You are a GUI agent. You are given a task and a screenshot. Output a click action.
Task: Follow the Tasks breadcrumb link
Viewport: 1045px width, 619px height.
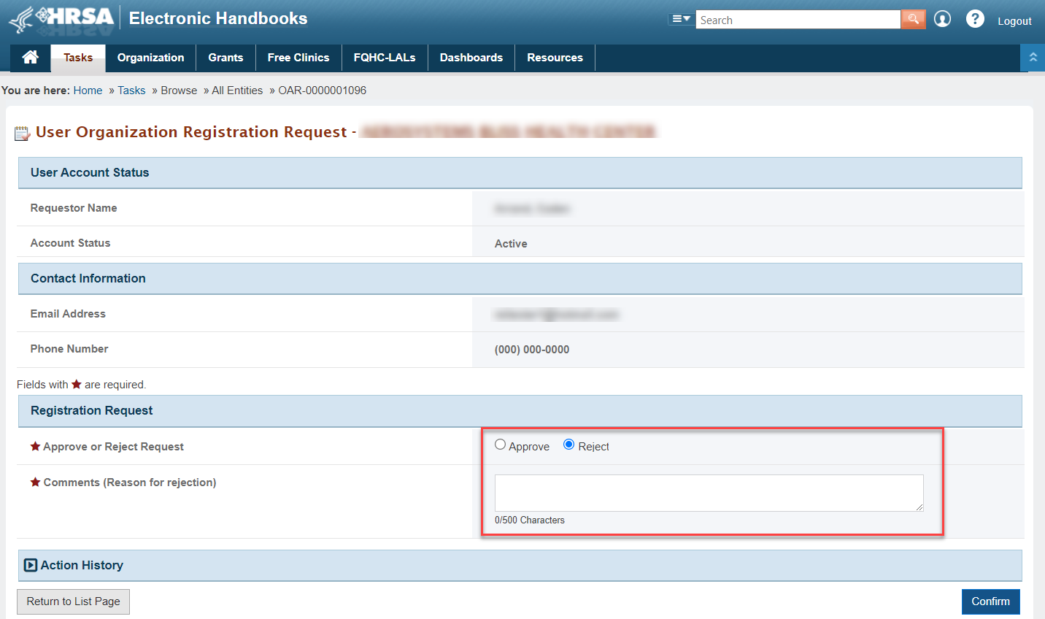pyautogui.click(x=131, y=91)
